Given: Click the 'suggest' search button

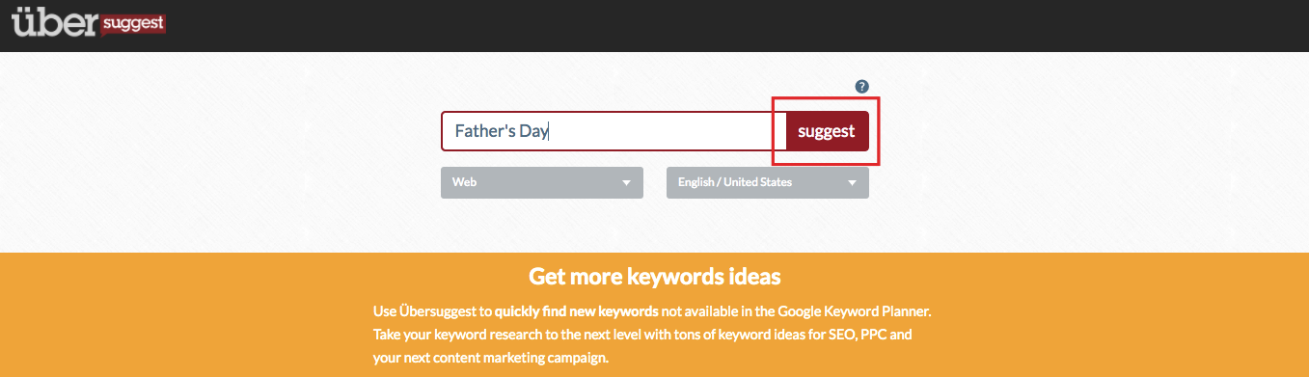Looking at the screenshot, I should [828, 131].
